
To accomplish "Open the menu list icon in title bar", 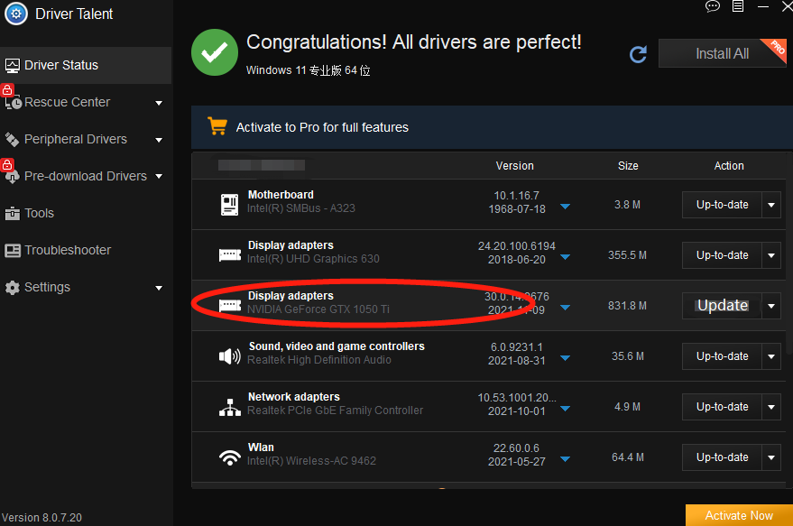I will (x=738, y=6).
